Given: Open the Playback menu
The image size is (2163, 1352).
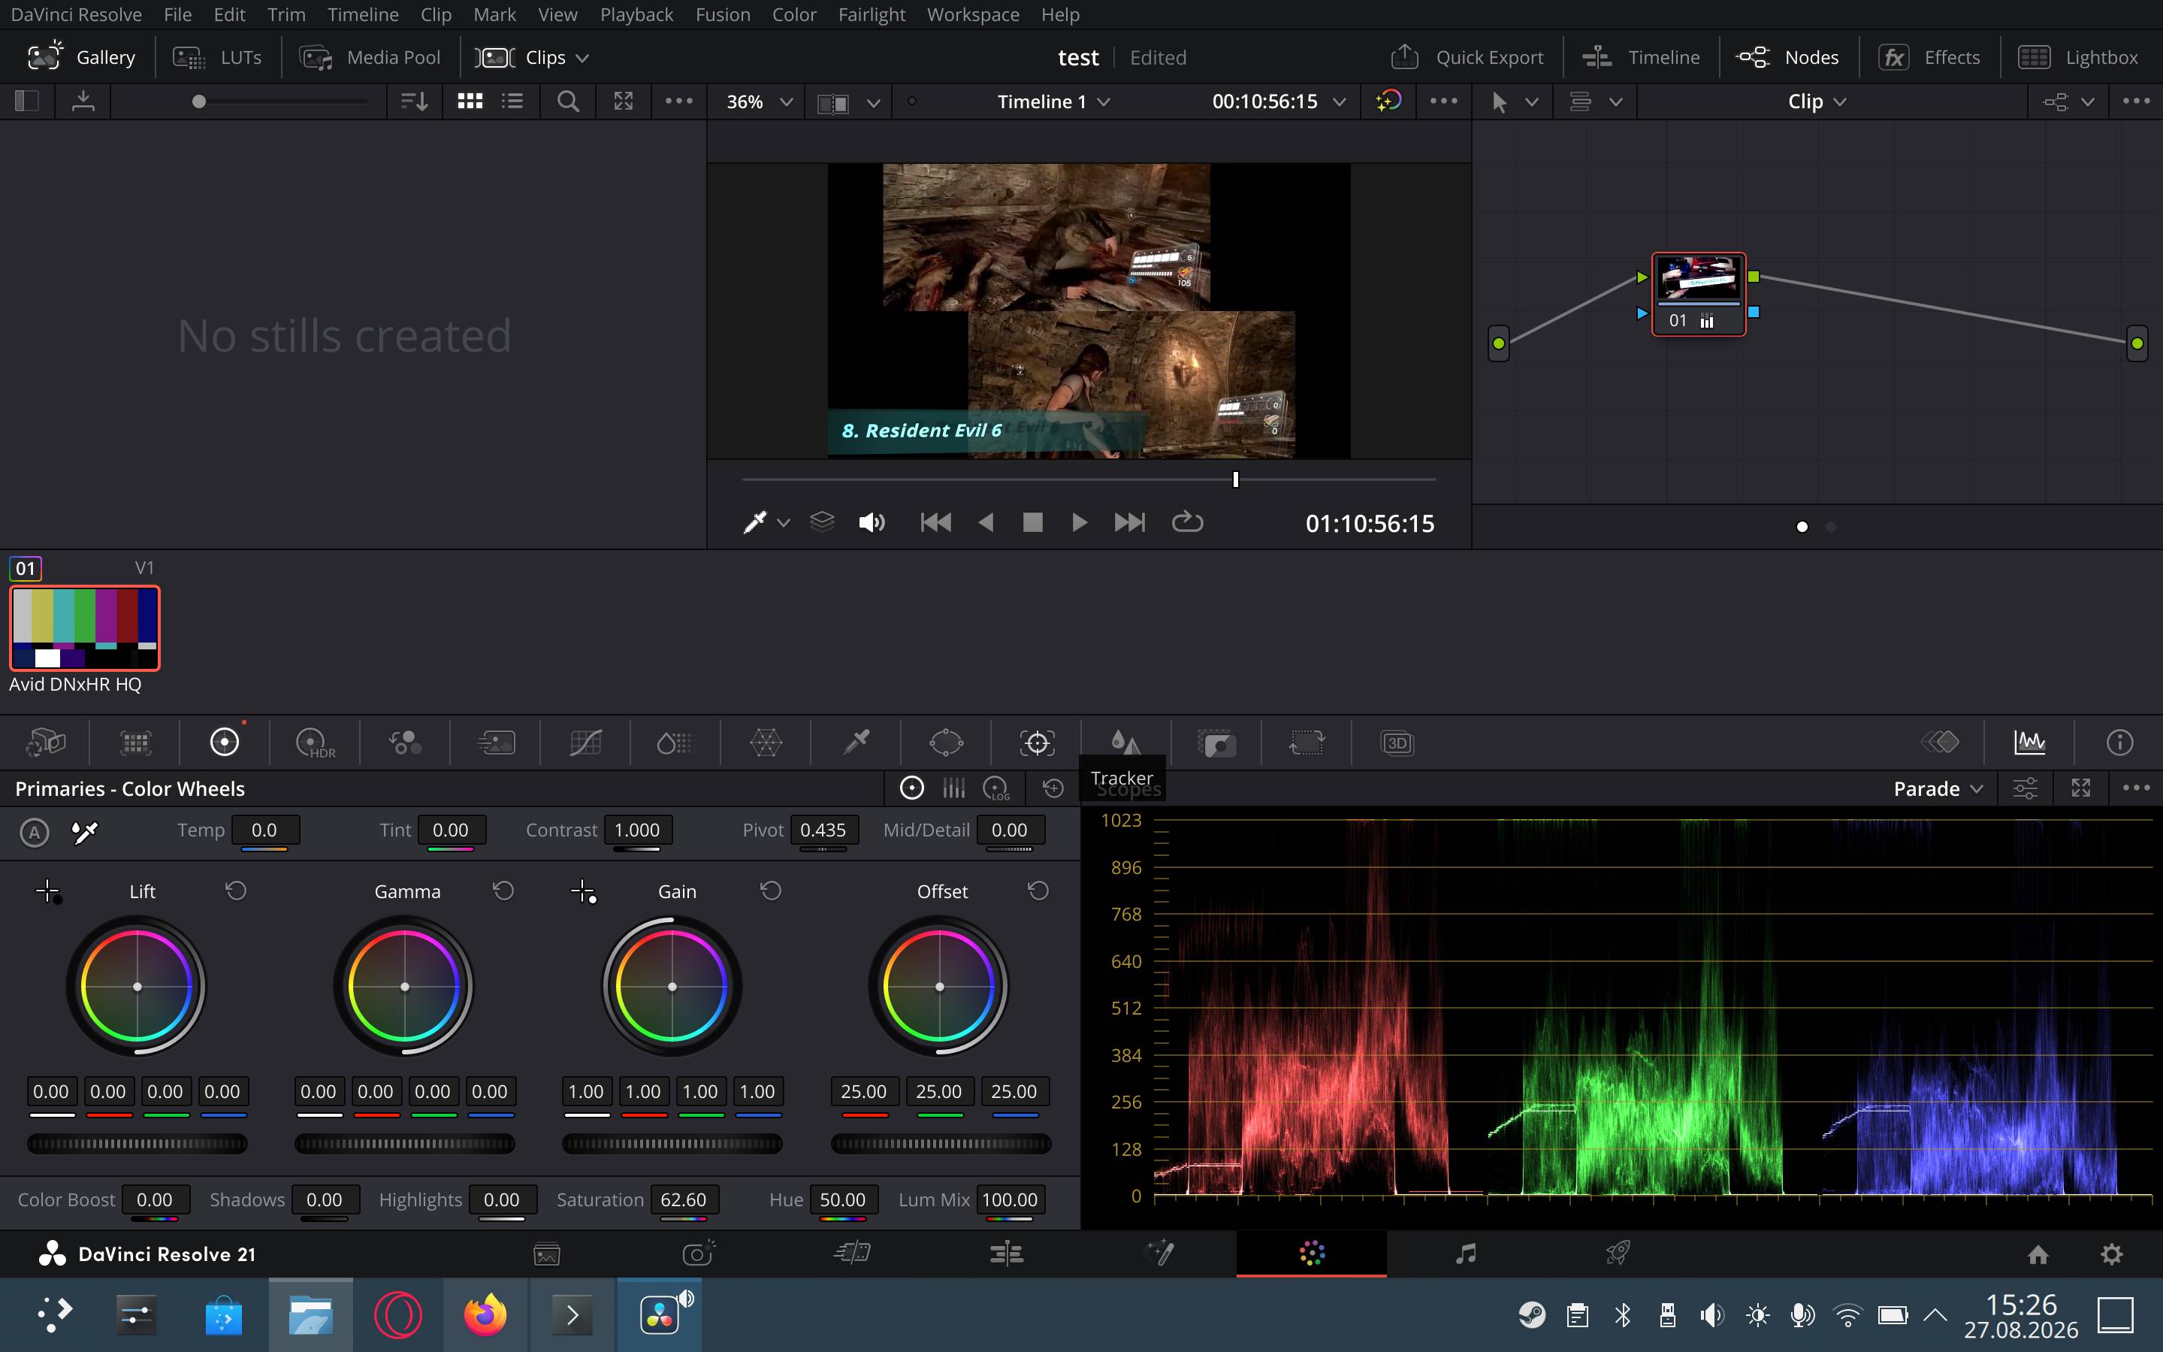Looking at the screenshot, I should pos(636,14).
